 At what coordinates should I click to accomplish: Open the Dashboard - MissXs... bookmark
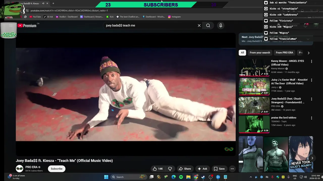(153, 17)
